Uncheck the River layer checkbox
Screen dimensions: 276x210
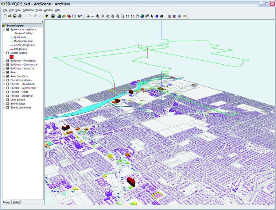coord(8,72)
